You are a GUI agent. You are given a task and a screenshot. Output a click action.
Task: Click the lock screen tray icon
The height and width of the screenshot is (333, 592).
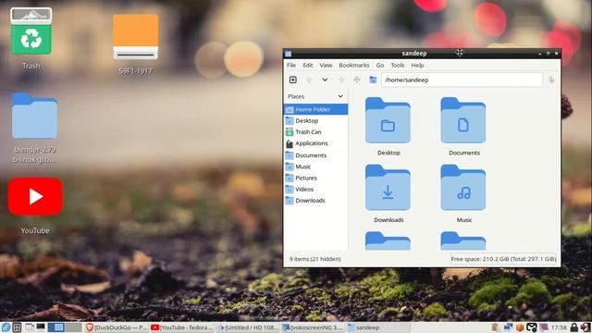(x=573, y=327)
